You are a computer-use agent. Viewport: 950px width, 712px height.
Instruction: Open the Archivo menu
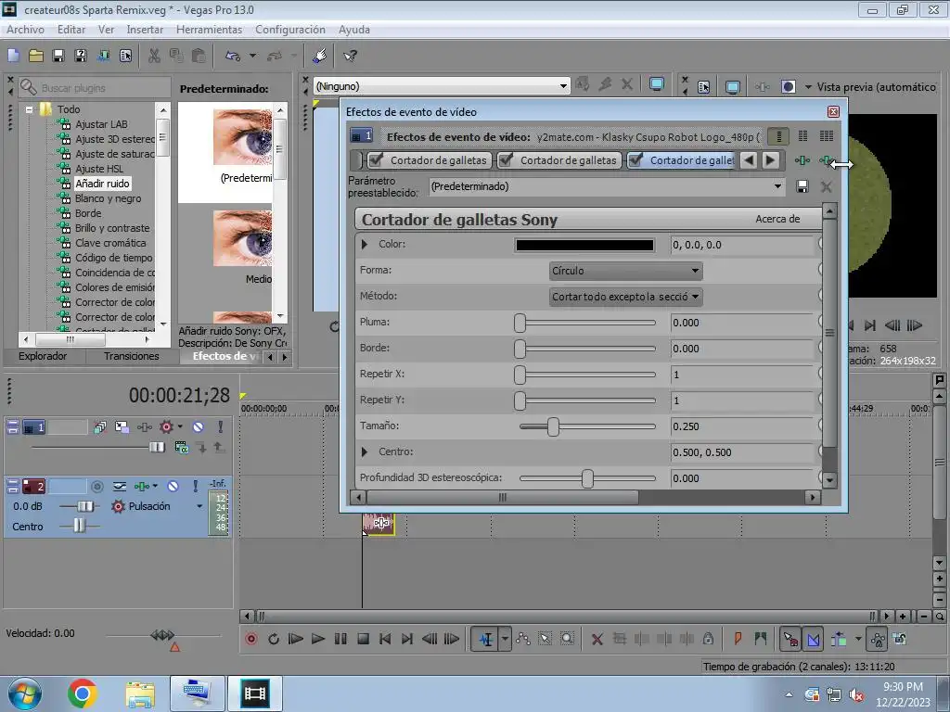[25, 29]
